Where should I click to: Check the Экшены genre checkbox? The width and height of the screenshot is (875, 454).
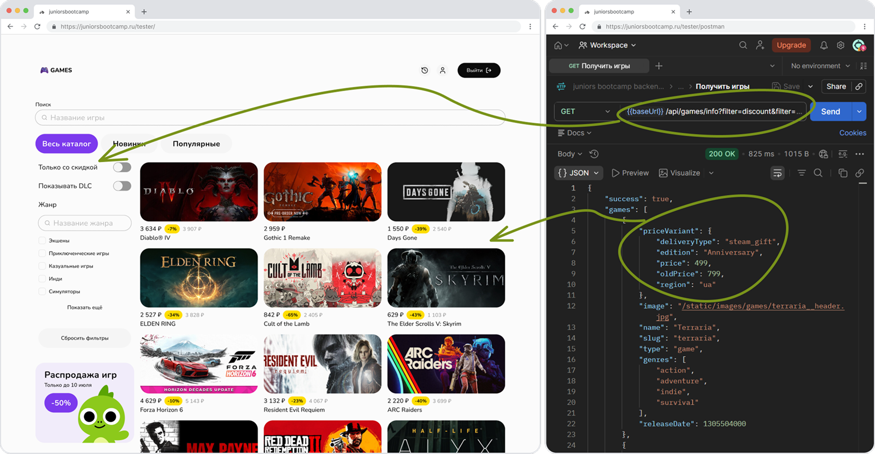point(42,240)
